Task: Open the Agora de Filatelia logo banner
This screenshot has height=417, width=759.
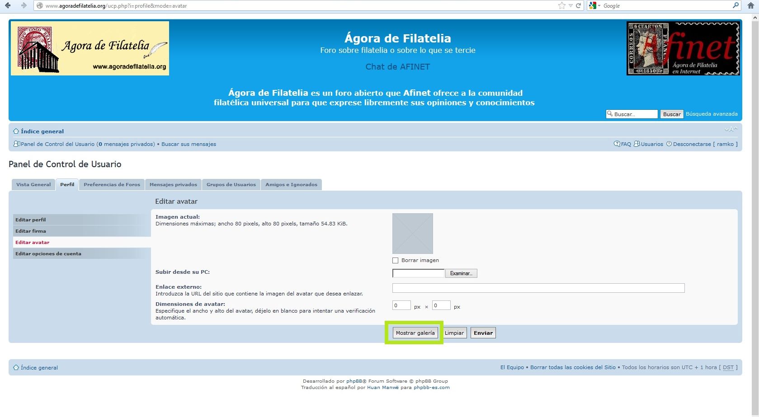Action: tap(90, 48)
